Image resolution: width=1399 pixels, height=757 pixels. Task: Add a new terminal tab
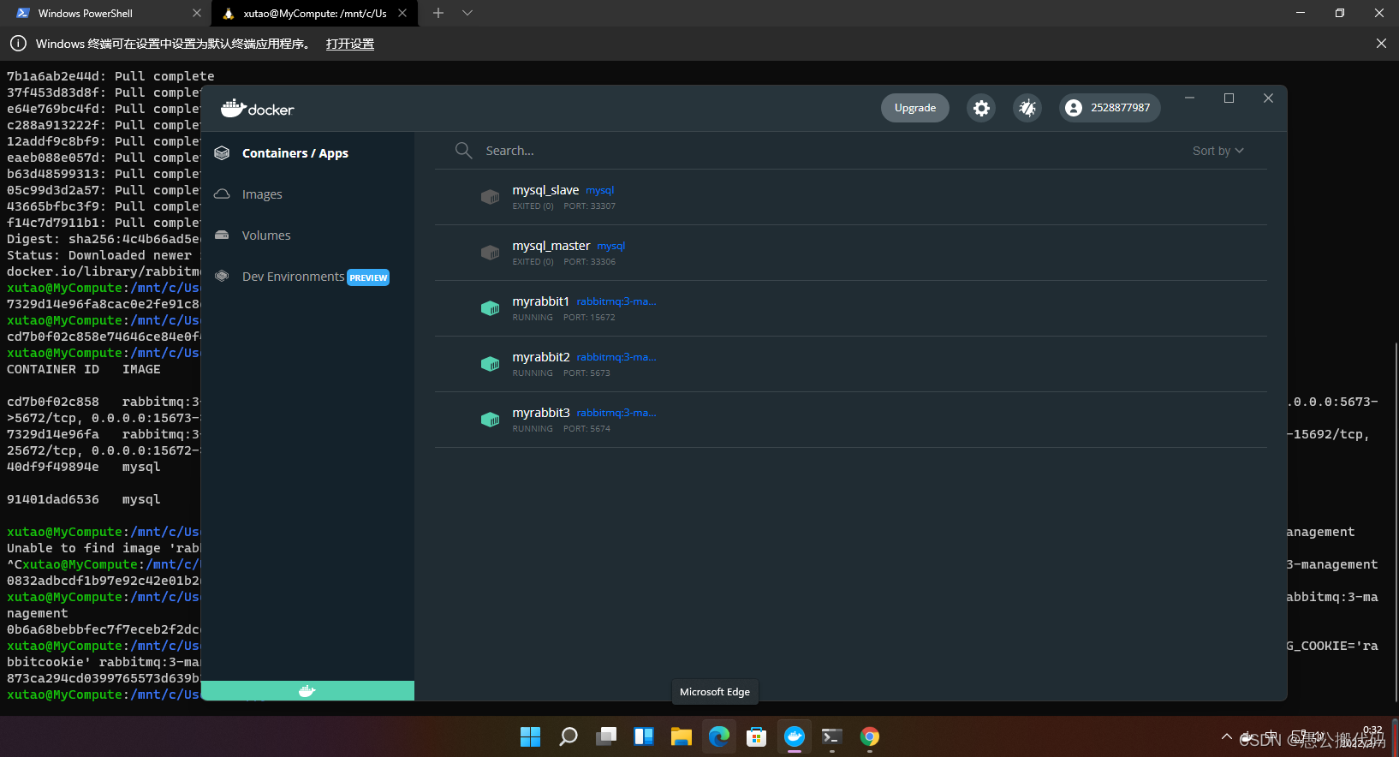[x=438, y=13]
